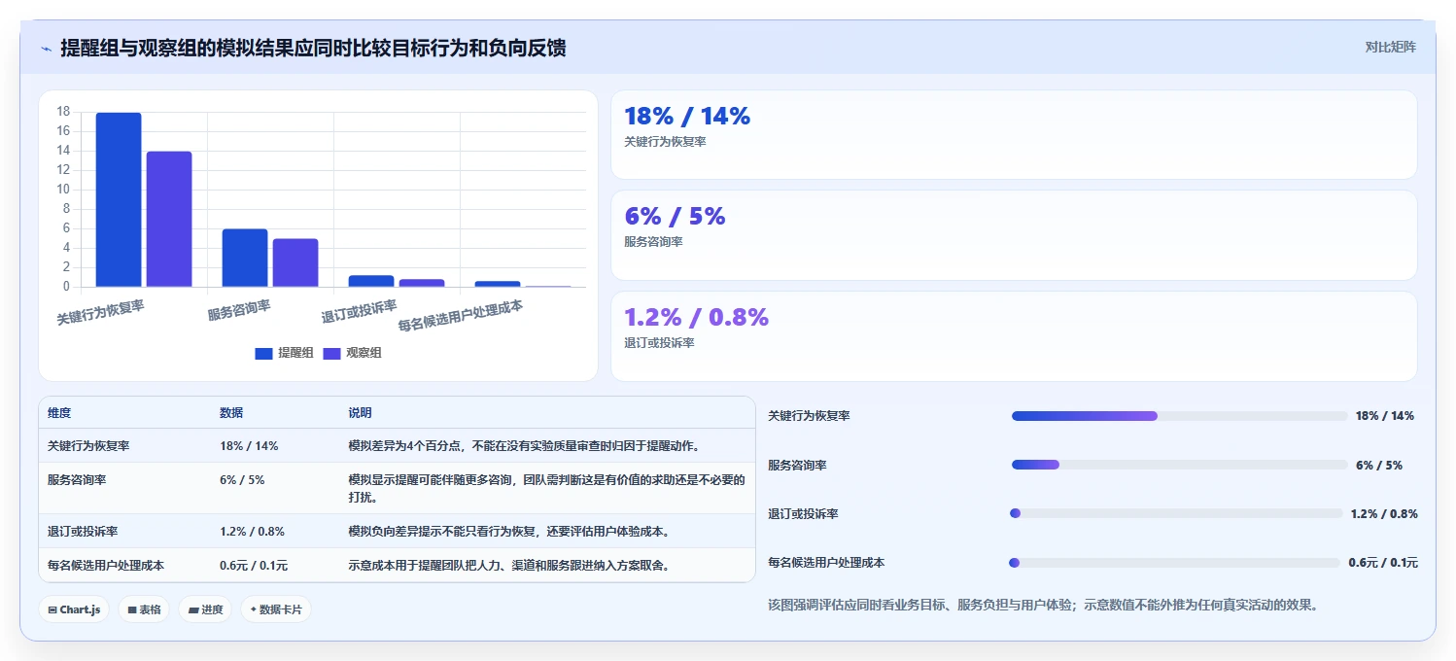
Task: Click the 18% / 14% stat card
Action: [x=1014, y=135]
